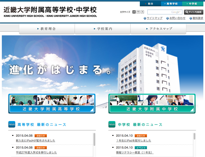The width and height of the screenshot is (205, 157).
Task: Open news 1年生にiPadを配付しました
Action: [x=134, y=141]
